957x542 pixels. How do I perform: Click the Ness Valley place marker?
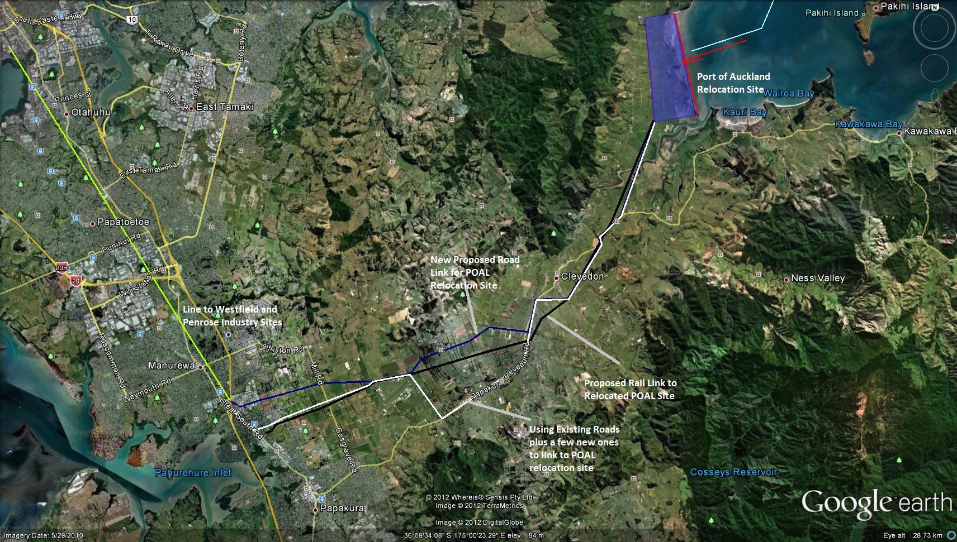tap(787, 279)
